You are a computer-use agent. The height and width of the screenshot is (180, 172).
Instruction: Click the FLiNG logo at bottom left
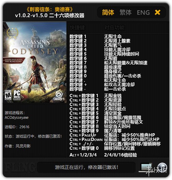point(19,167)
